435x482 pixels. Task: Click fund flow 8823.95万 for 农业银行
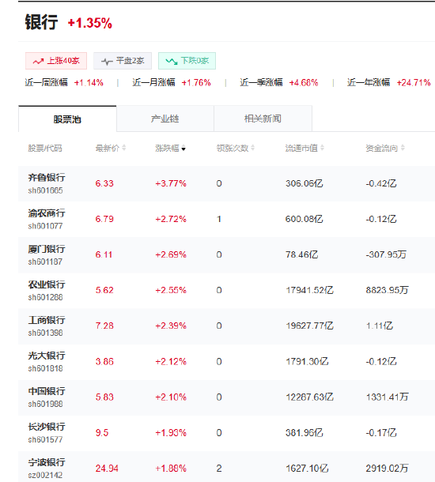(x=388, y=290)
